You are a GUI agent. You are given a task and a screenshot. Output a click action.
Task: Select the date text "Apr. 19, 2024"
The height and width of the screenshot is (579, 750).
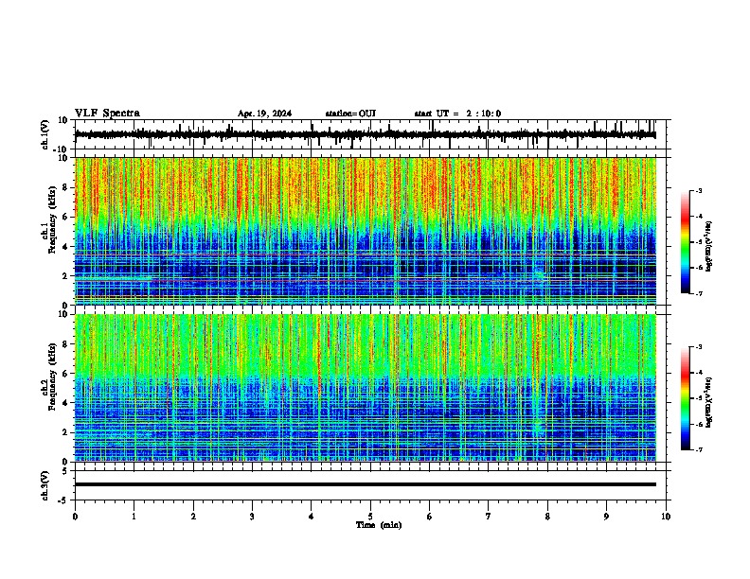coord(264,114)
